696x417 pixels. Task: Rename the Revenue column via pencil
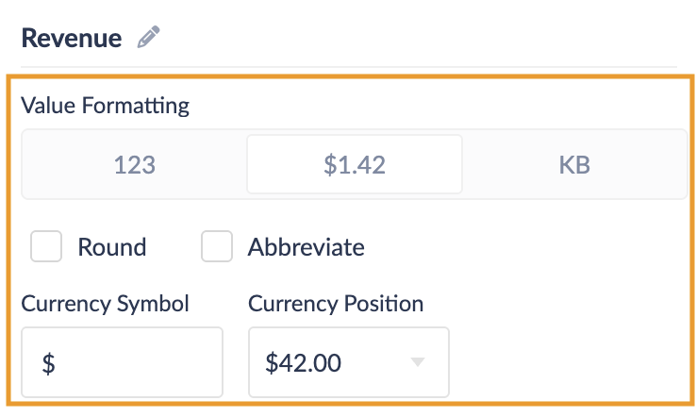click(x=148, y=38)
